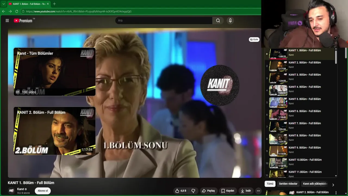
Task: Dislike the video with thumbs down
Action: 193,191
